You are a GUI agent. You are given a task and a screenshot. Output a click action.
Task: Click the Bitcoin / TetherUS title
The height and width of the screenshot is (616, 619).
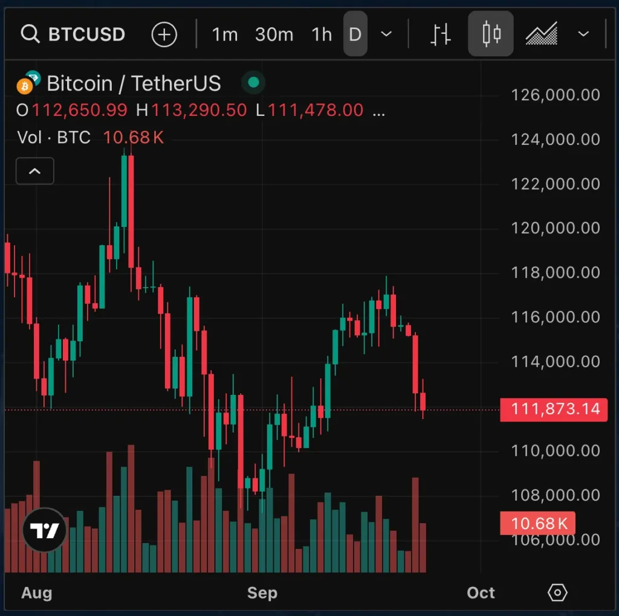pyautogui.click(x=134, y=83)
